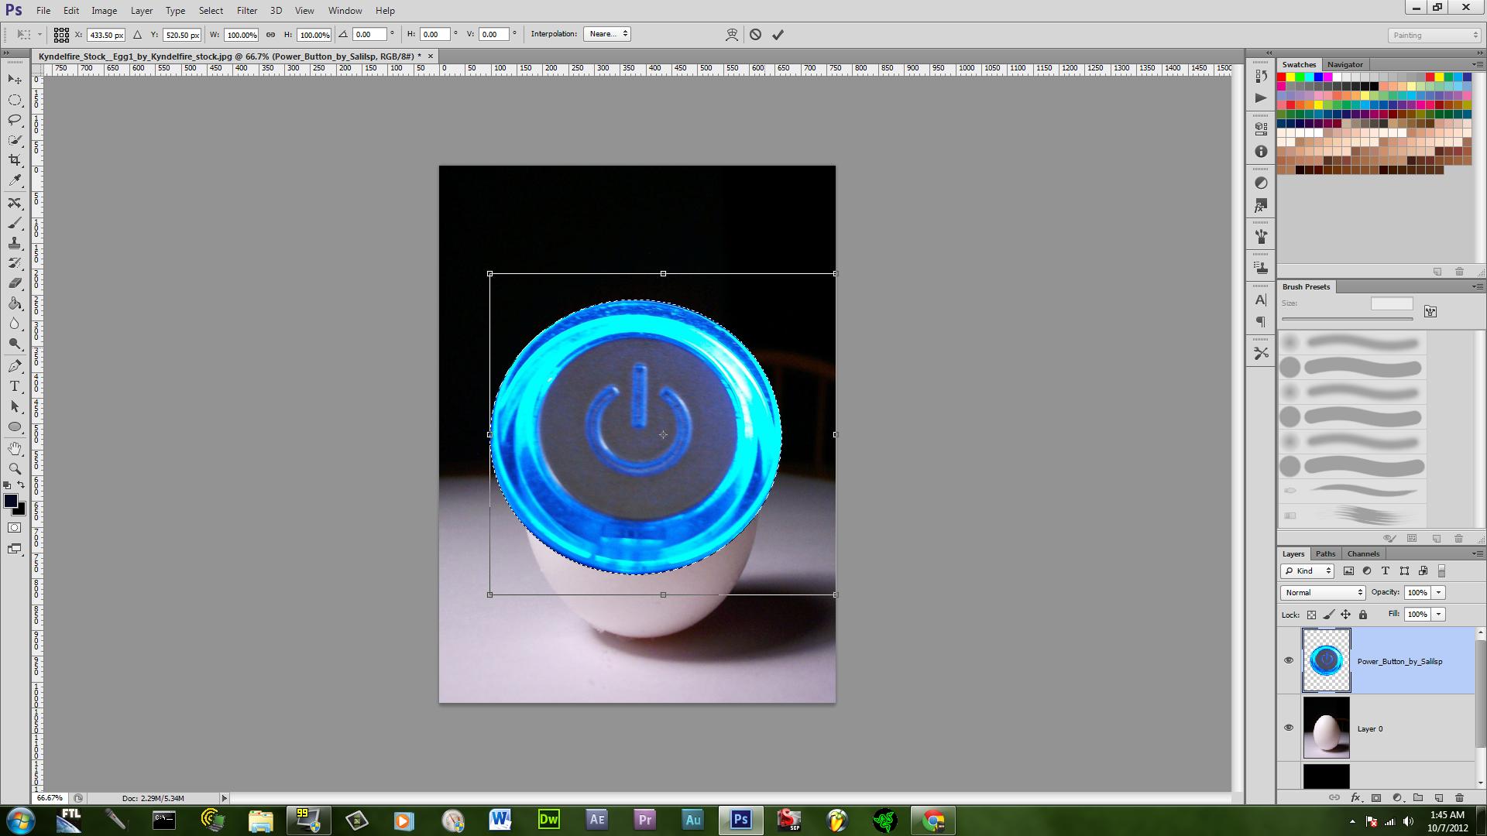Image resolution: width=1487 pixels, height=836 pixels.
Task: Toggle Quick Mask mode
Action: [15, 528]
